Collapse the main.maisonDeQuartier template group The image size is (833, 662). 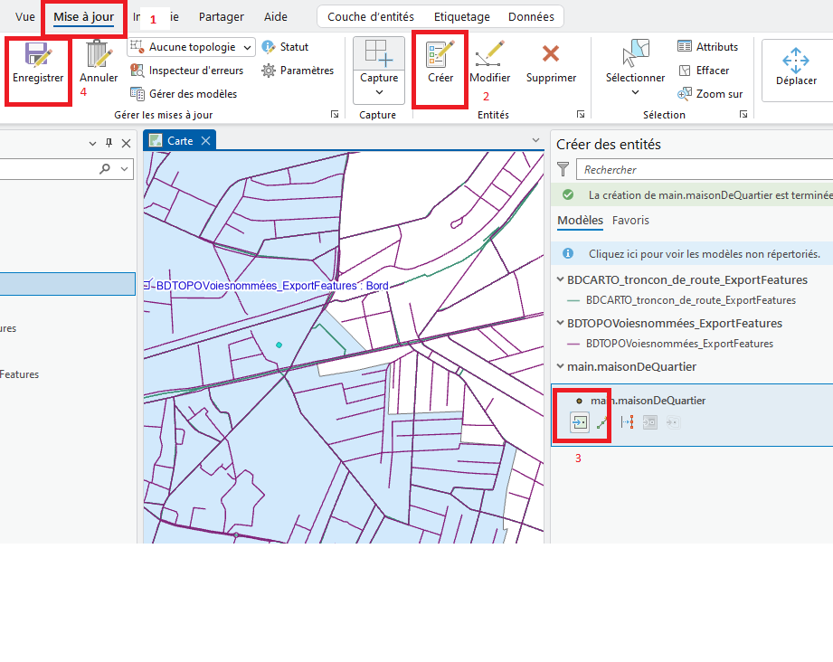[560, 366]
